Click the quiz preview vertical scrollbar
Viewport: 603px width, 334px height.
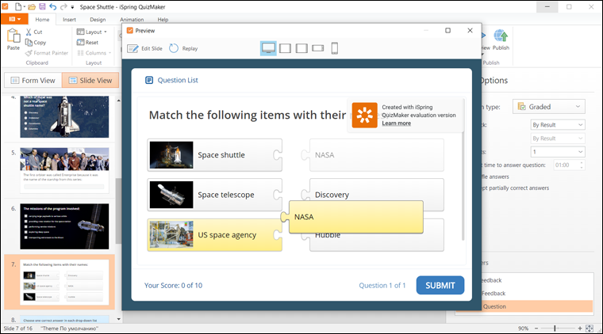[x=463, y=170]
